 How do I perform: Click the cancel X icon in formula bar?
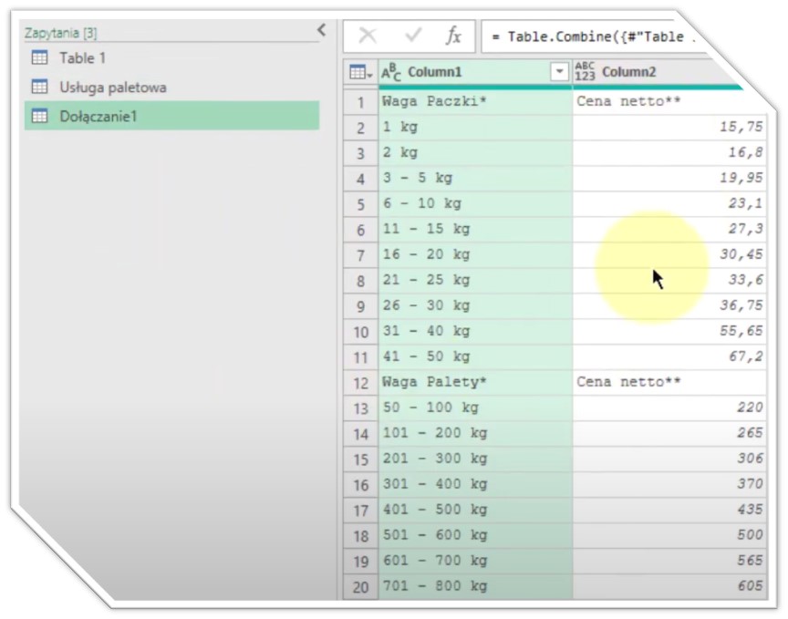[368, 36]
